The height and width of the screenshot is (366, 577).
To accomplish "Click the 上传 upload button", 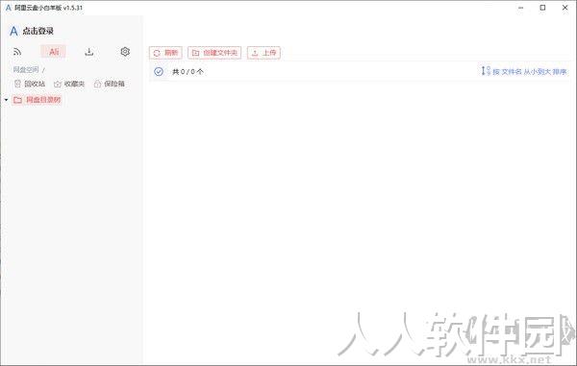I will click(263, 53).
